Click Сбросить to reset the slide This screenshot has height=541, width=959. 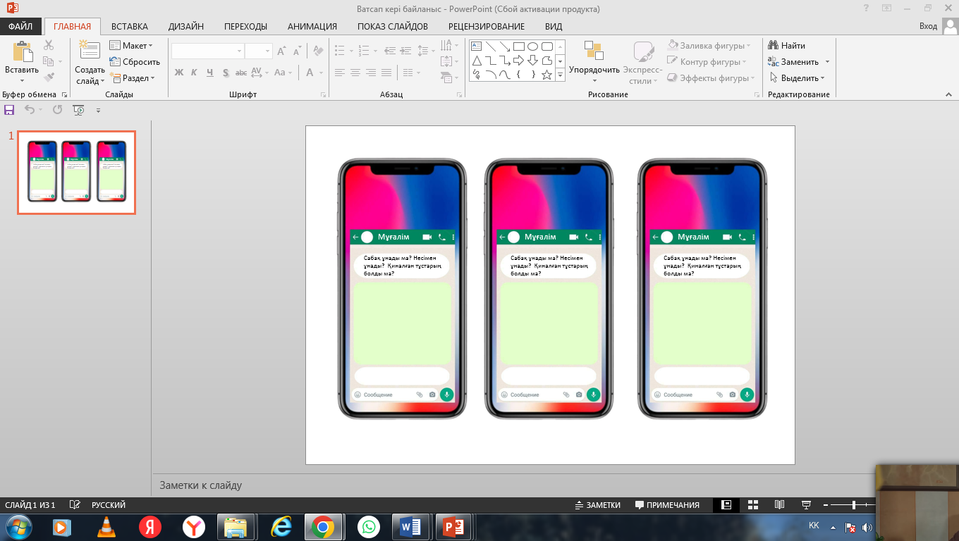coord(135,62)
